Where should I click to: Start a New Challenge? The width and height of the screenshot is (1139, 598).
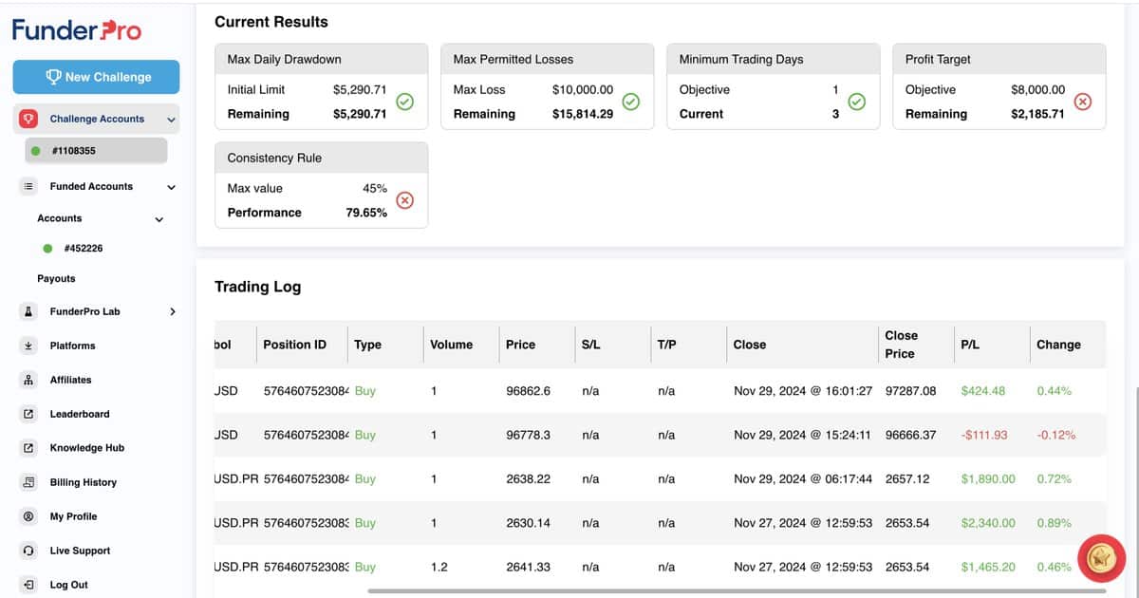pos(96,77)
